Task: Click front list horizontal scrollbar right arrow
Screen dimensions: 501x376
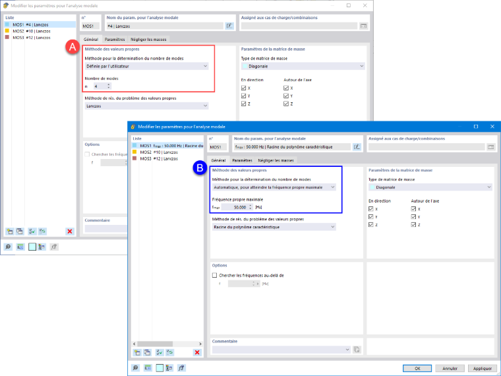Action: 200,344
